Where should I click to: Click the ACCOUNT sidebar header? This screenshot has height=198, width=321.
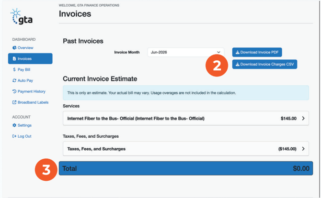point(21,117)
